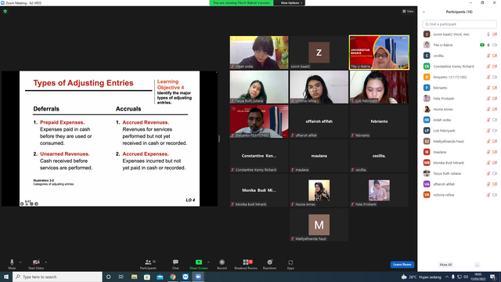The image size is (501, 282).
Task: Click Tita U-Bakrie's highlighted video tile
Action: point(379,52)
